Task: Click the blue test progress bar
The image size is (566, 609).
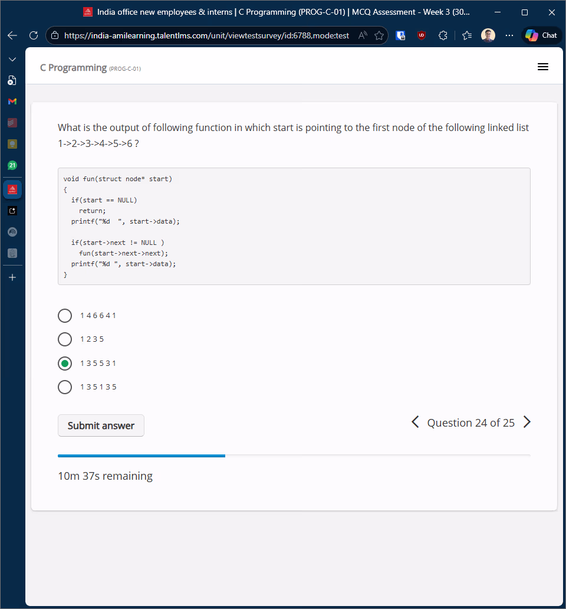Action: coord(141,456)
